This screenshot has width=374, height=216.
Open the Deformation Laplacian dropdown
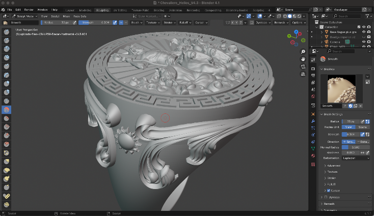click(x=355, y=158)
